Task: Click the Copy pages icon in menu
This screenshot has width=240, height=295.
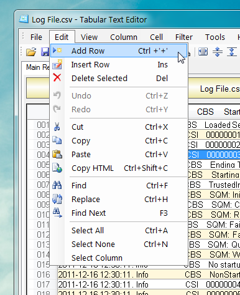Action: [x=57, y=140]
